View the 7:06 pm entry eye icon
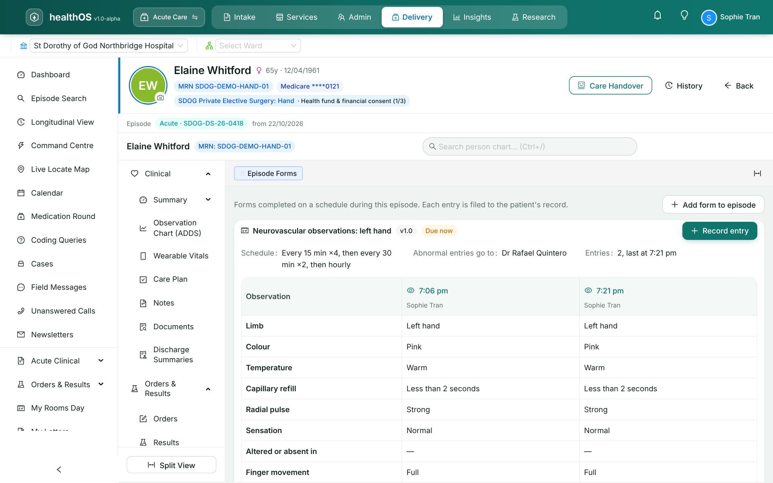The width and height of the screenshot is (773, 483). click(x=411, y=291)
